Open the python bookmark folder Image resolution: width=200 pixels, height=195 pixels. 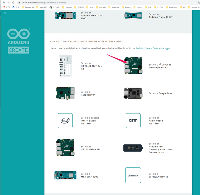click(x=138, y=7)
